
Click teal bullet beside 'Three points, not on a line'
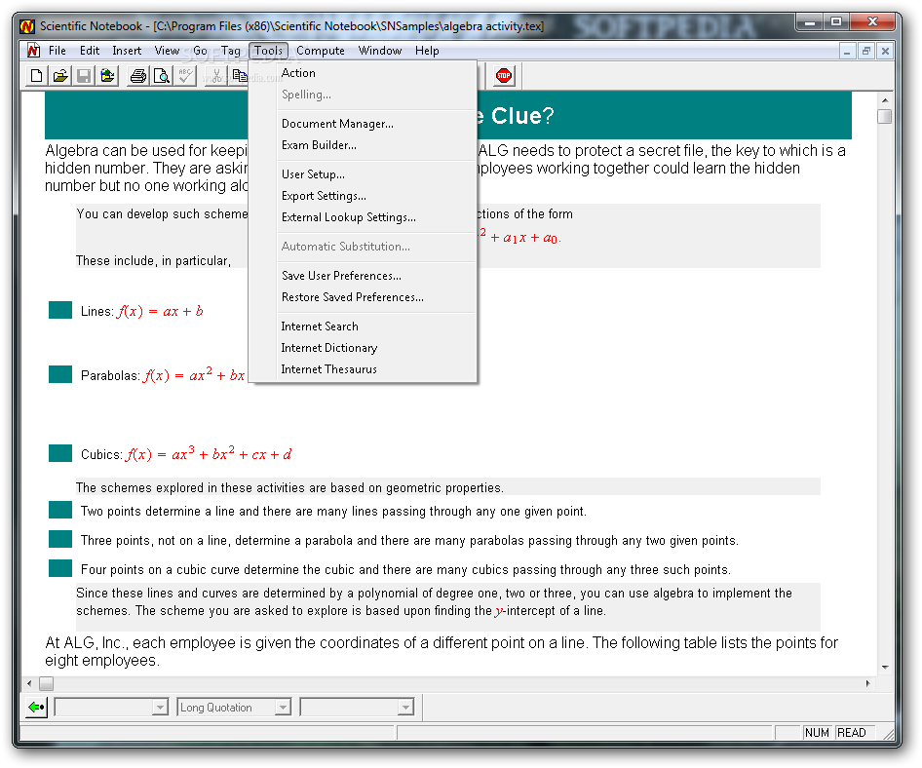(x=60, y=539)
